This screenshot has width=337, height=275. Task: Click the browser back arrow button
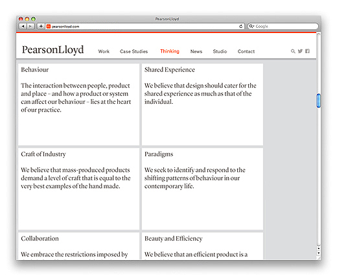[23, 27]
